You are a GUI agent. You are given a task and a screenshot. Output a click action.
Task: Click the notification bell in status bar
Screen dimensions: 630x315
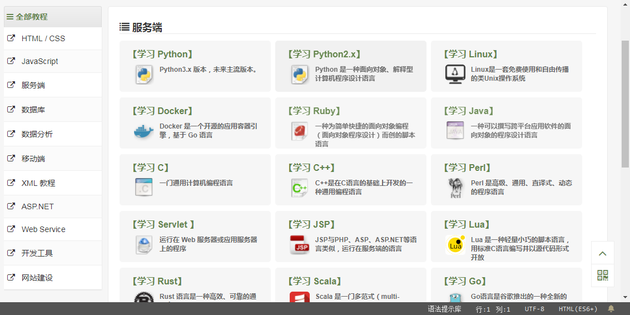pos(611,308)
